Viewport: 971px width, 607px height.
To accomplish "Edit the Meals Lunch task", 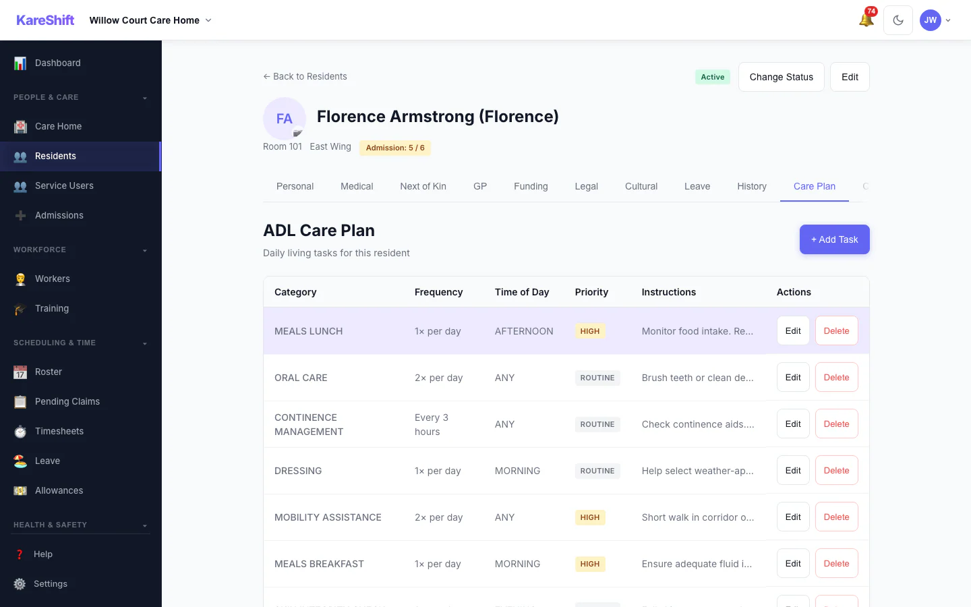I will tap(793, 330).
